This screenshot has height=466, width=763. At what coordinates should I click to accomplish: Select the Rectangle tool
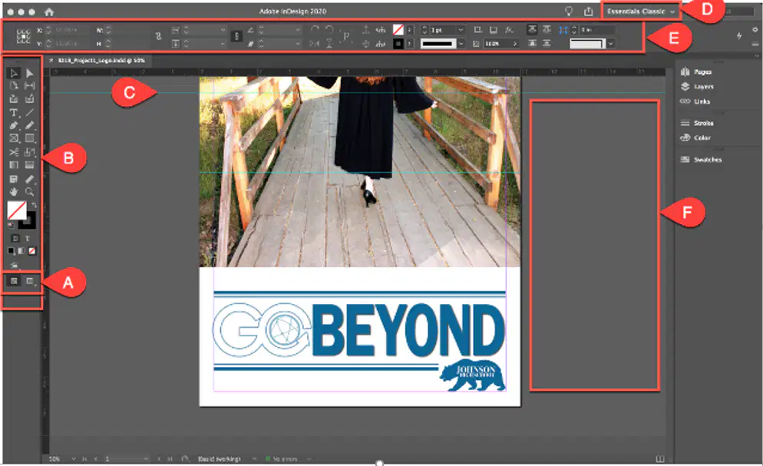(30, 139)
